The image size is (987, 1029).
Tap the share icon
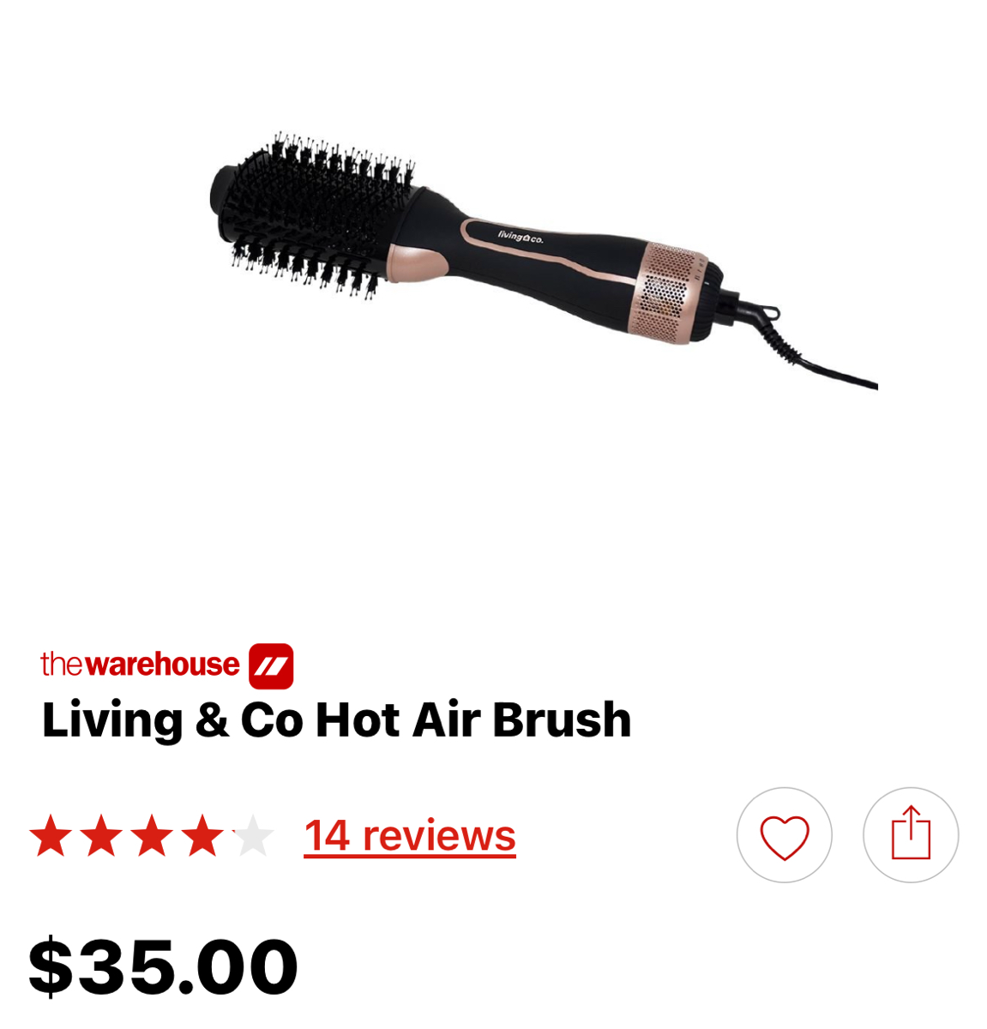point(911,835)
